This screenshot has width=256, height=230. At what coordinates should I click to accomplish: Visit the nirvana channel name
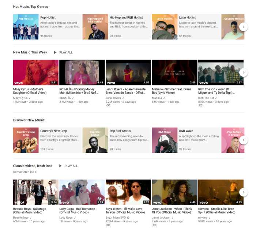203,218
